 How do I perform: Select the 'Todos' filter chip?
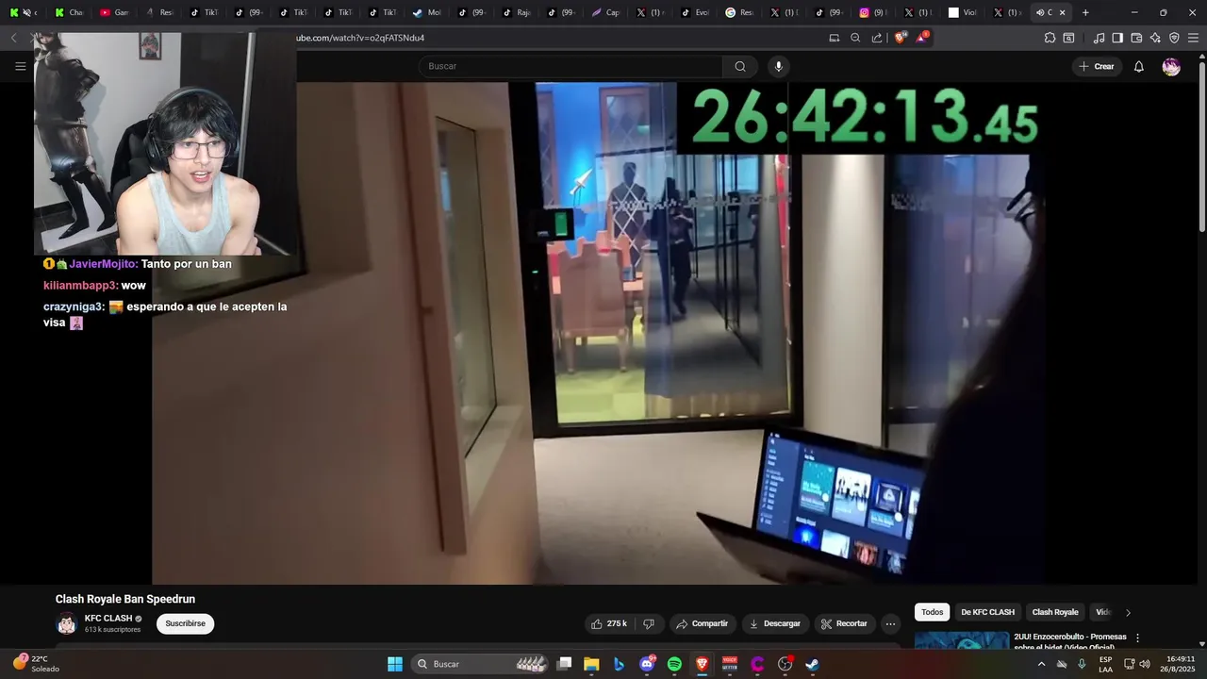tap(932, 612)
